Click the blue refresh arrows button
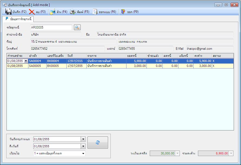The height and width of the screenshot is (165, 241). pos(98,142)
